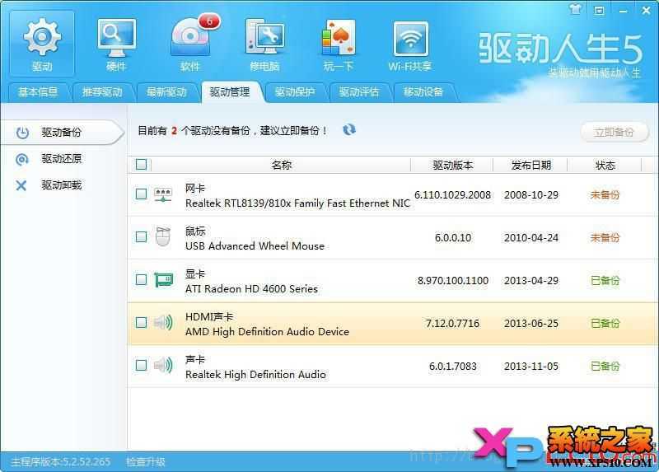Check the 鼠标 USB Advanced Wheel Mouse checkbox

pyautogui.click(x=141, y=236)
